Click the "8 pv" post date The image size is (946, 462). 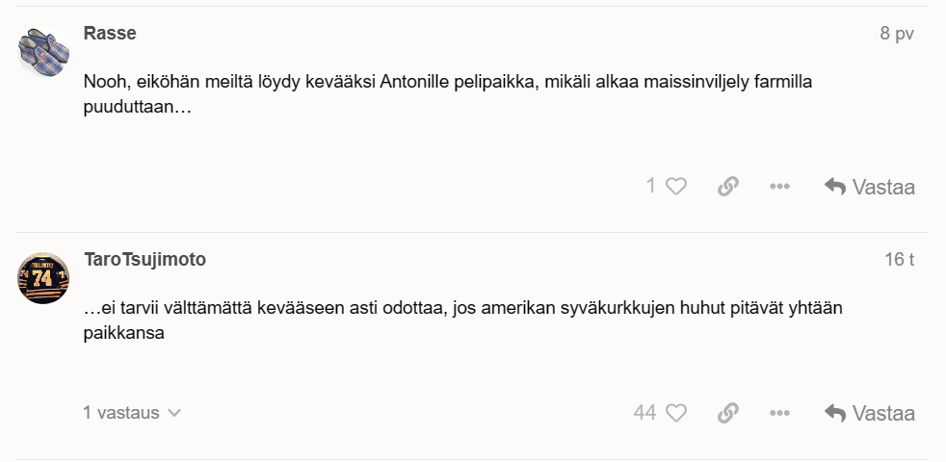click(x=896, y=34)
